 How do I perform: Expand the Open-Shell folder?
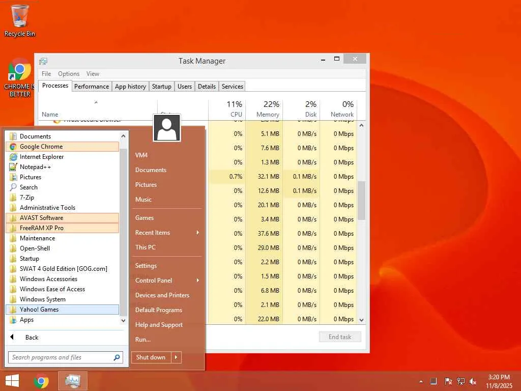coord(63,248)
